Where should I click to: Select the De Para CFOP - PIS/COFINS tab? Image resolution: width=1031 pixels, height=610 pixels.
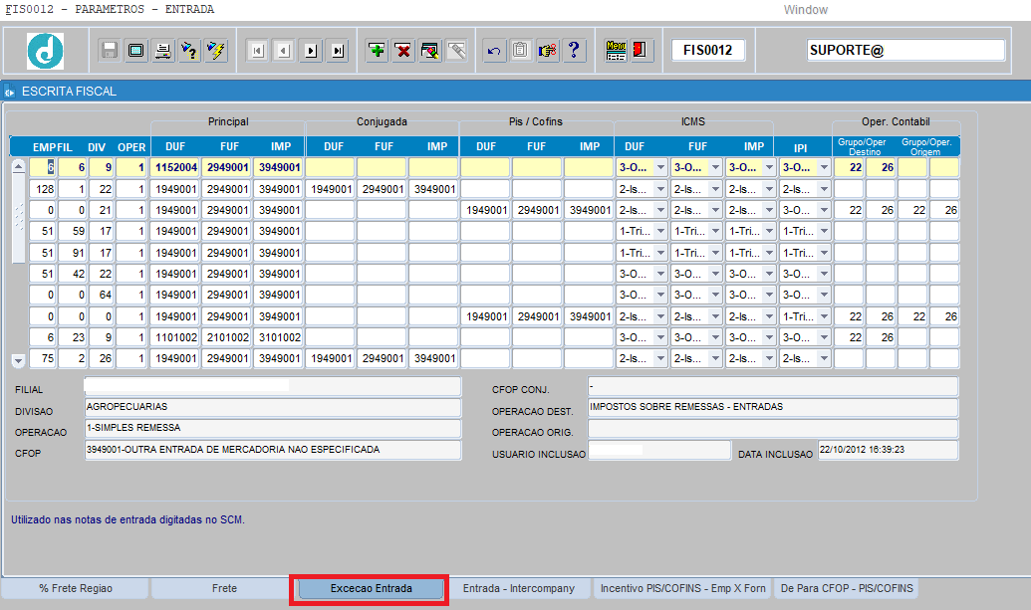pyautogui.click(x=847, y=588)
